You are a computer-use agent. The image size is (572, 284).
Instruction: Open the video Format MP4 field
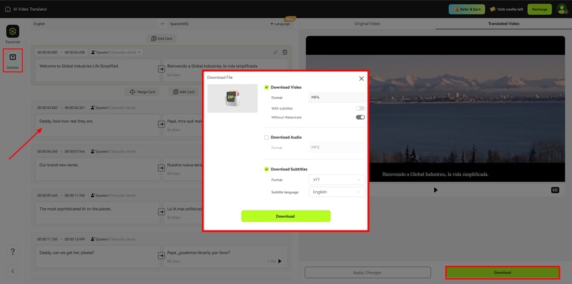pos(337,98)
